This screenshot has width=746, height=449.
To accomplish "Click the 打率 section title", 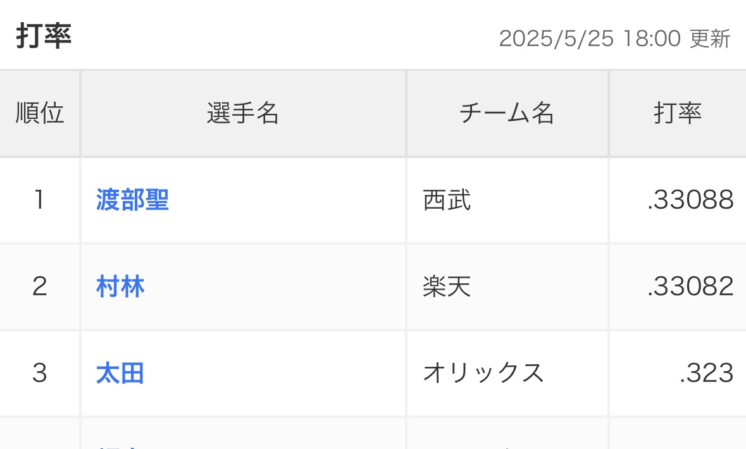I will click(x=44, y=37).
